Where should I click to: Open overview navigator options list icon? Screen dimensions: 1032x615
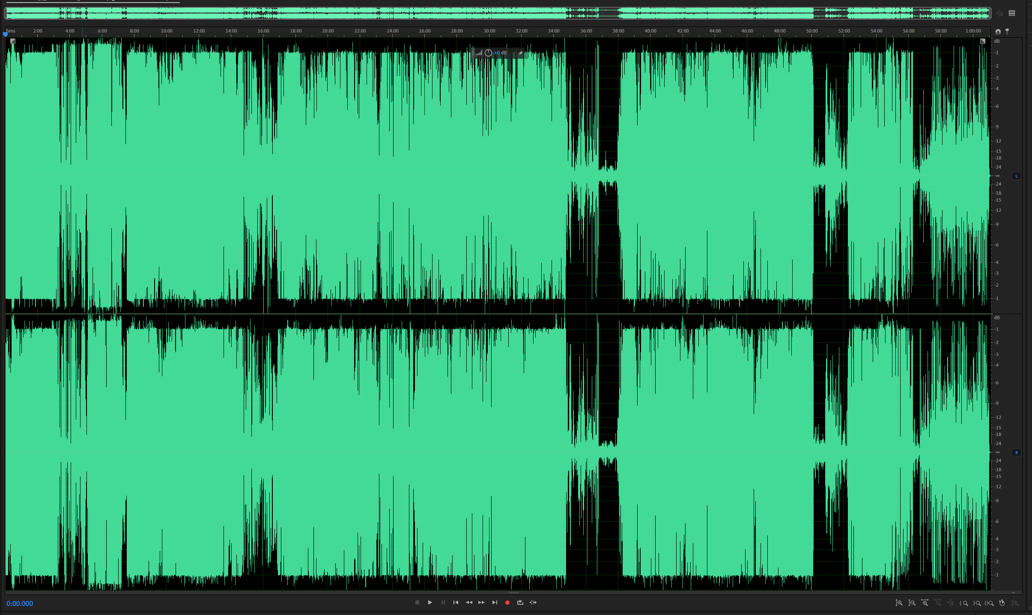tap(1012, 13)
